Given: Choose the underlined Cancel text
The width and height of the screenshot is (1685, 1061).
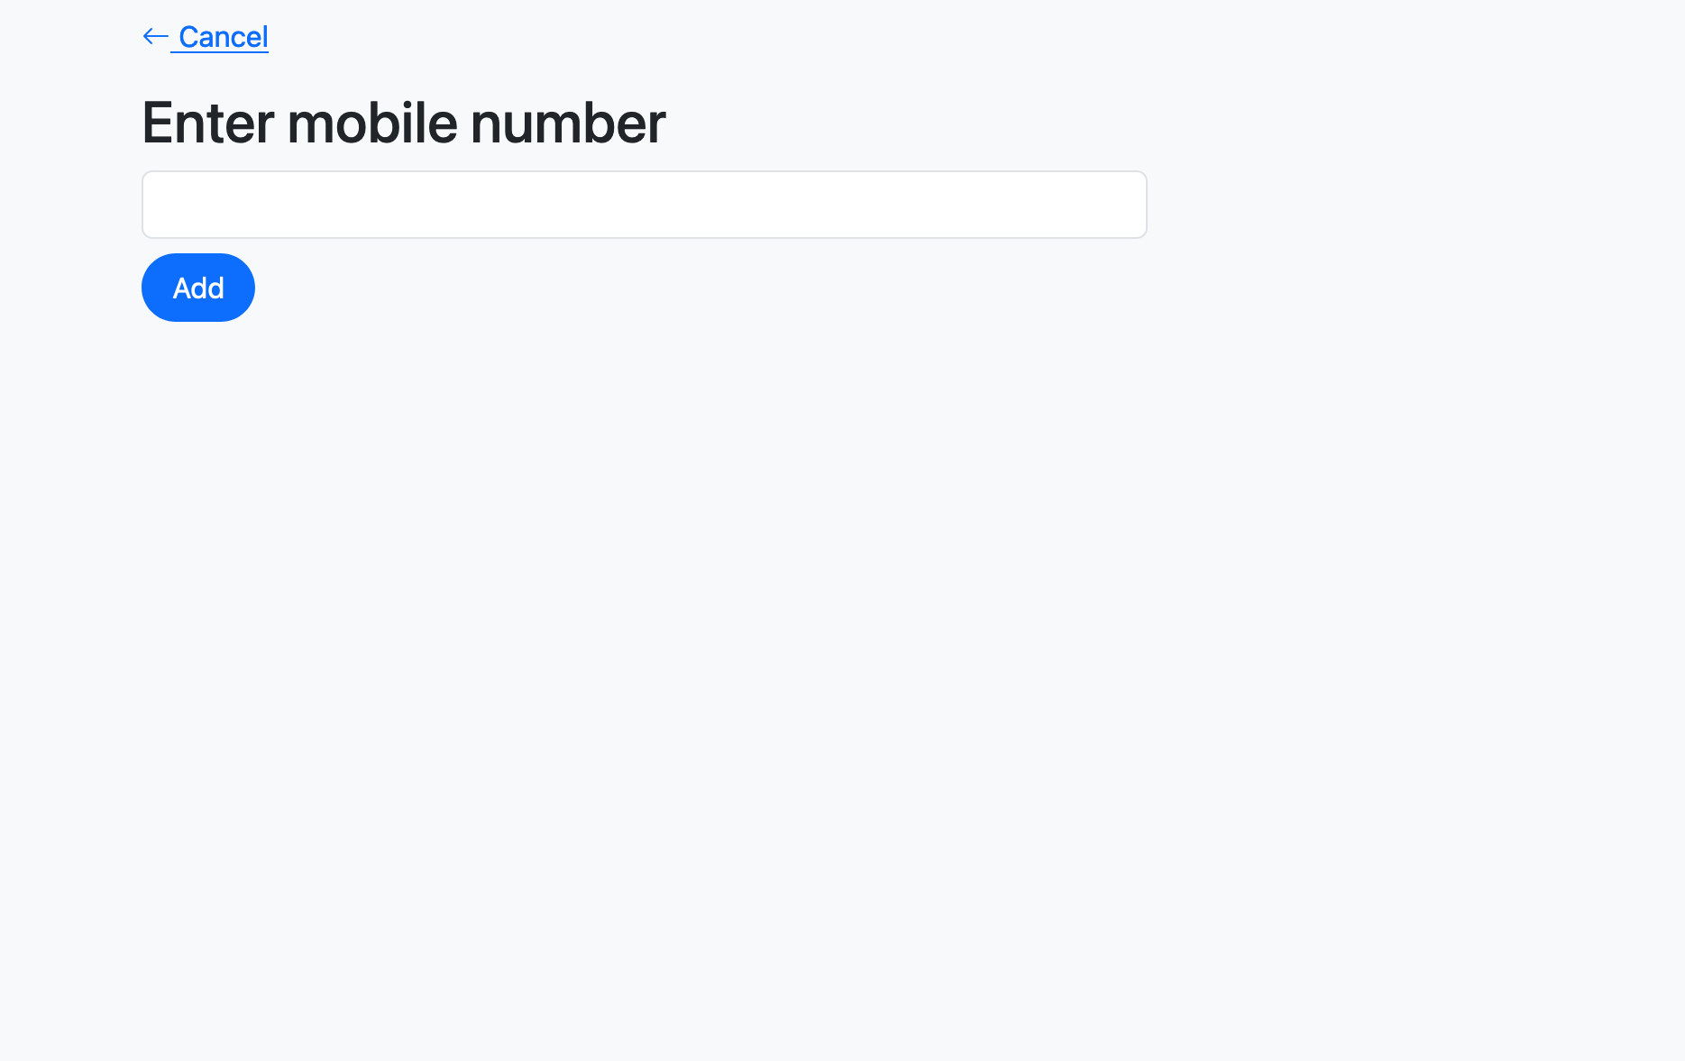Looking at the screenshot, I should 223,37.
